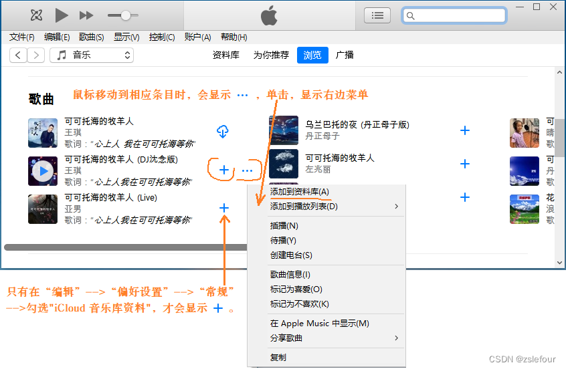The width and height of the screenshot is (566, 369).
Task: Switch to the 资料库 tab
Action: pyautogui.click(x=226, y=55)
